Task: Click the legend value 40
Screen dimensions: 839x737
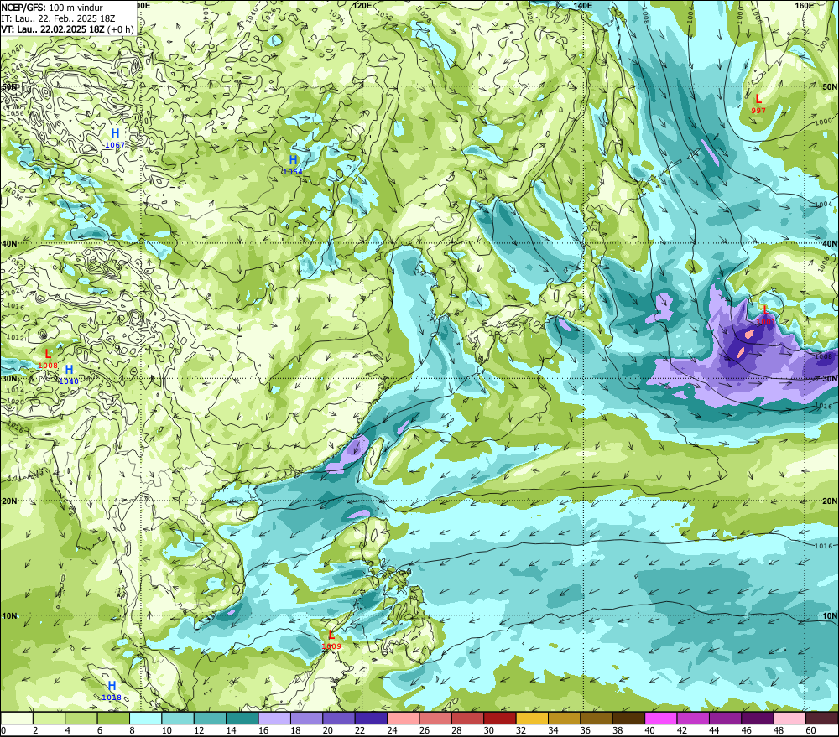Action: point(649,730)
